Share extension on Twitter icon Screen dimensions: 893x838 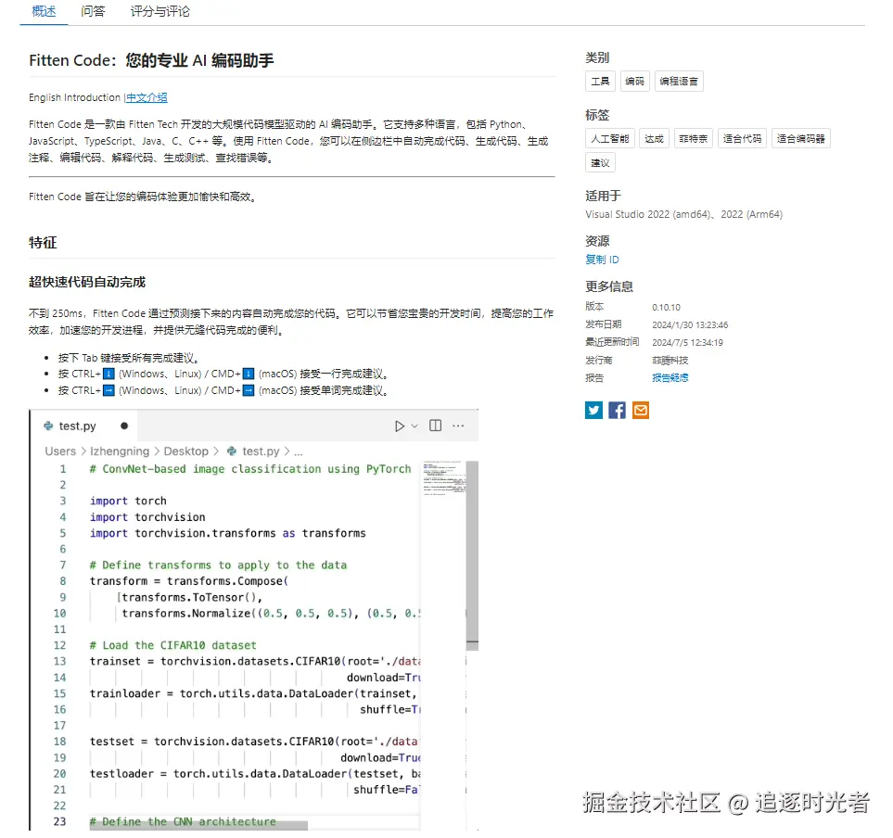point(593,410)
